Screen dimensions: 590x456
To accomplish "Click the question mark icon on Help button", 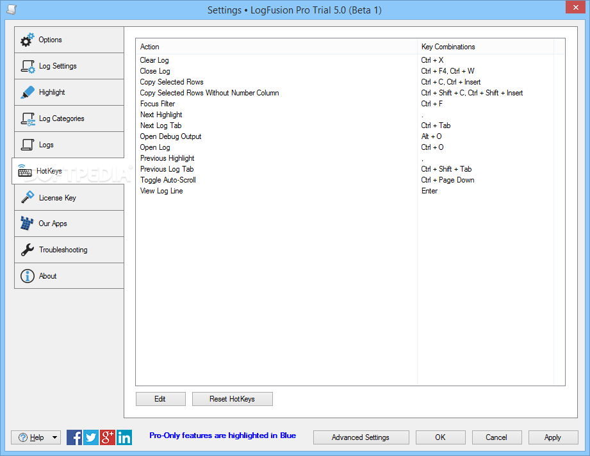I will click(x=23, y=437).
